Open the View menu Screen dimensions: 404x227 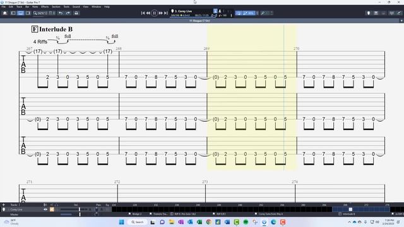(x=86, y=7)
